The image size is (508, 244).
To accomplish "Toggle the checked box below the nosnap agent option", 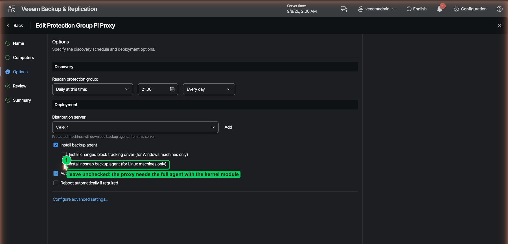I will 56,174.
